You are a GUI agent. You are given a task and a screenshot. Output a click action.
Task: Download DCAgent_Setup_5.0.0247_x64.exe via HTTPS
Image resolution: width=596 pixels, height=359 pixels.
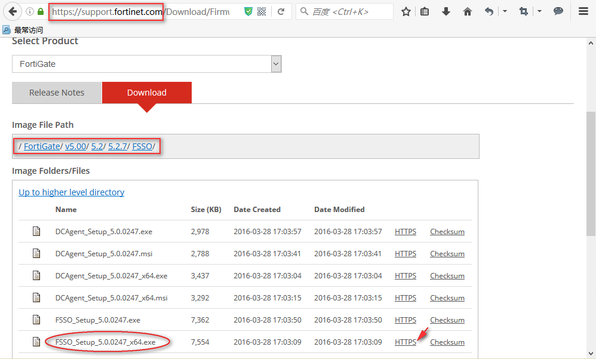[405, 276]
